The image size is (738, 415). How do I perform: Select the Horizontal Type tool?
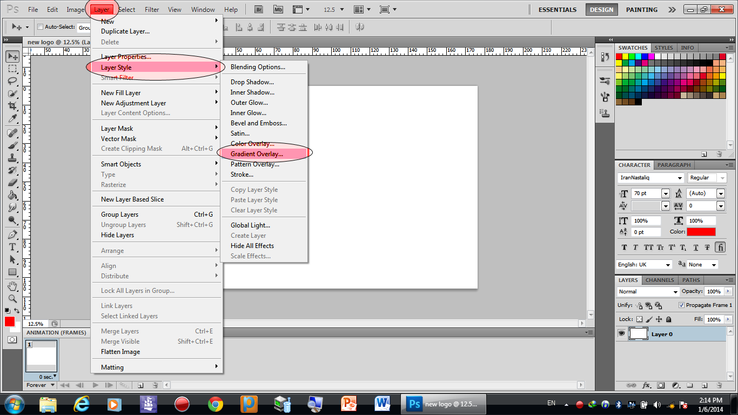pos(12,247)
